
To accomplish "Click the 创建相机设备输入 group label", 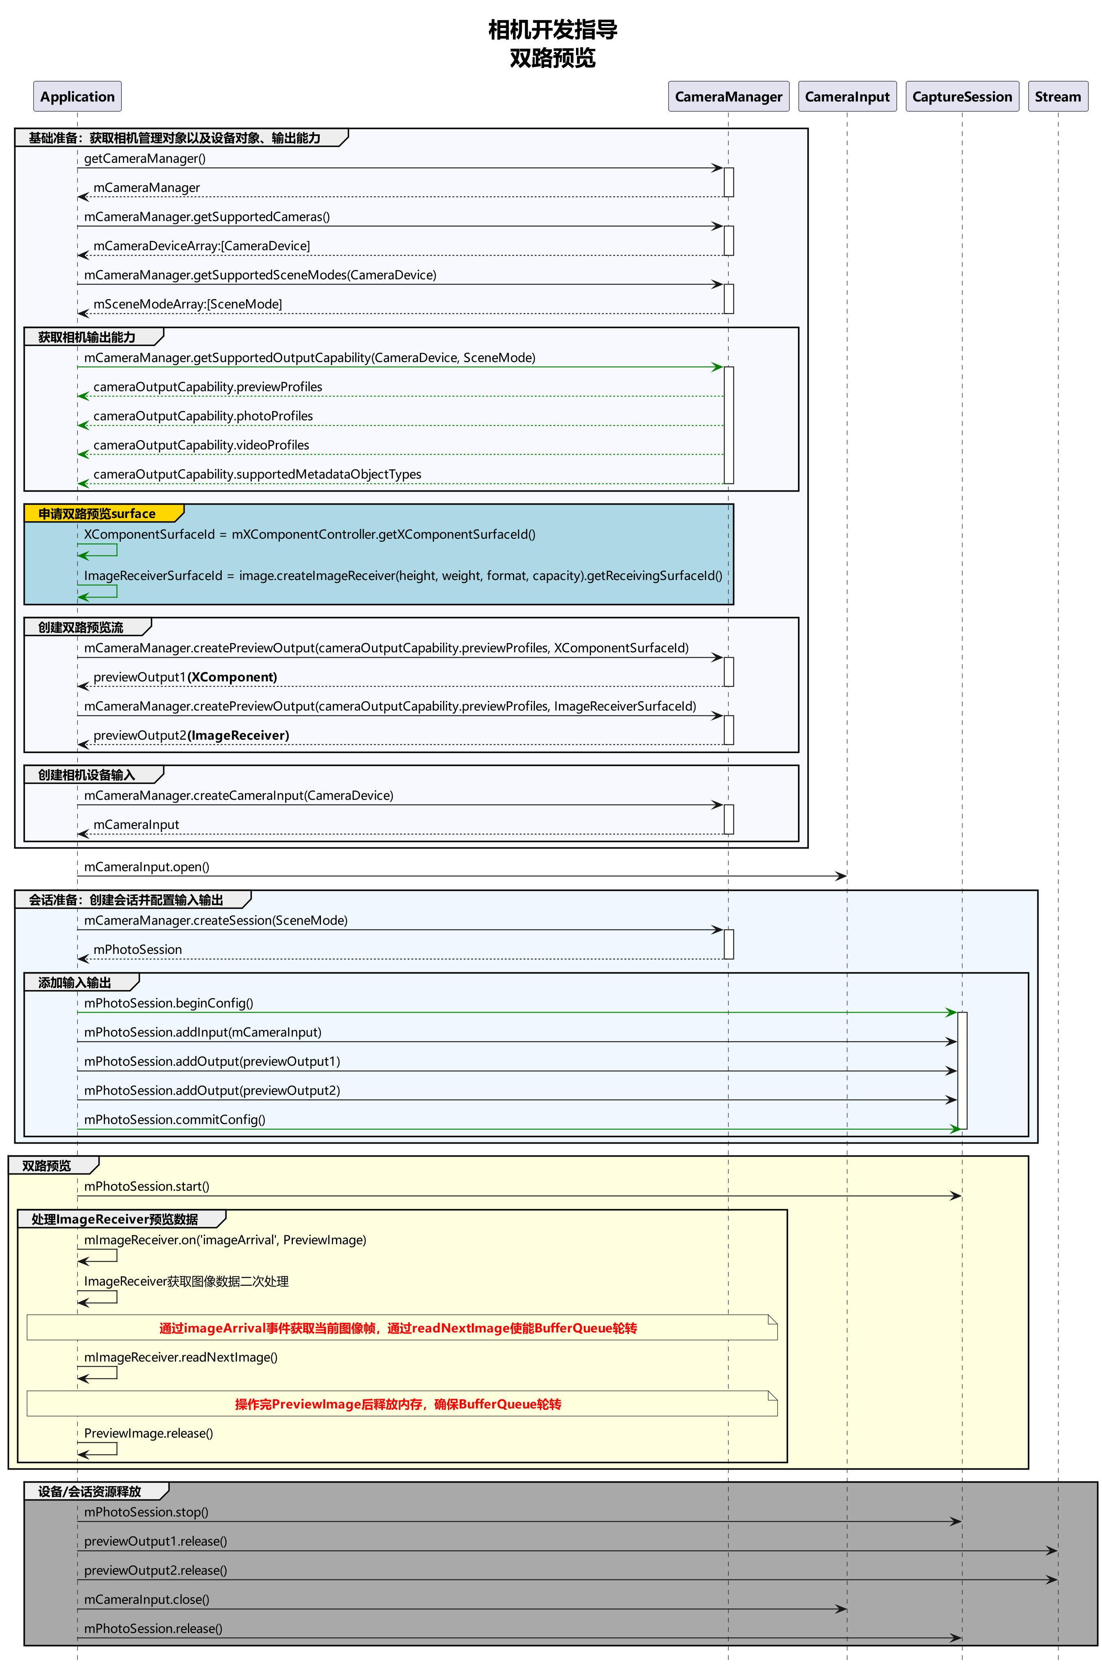I will [x=87, y=775].
